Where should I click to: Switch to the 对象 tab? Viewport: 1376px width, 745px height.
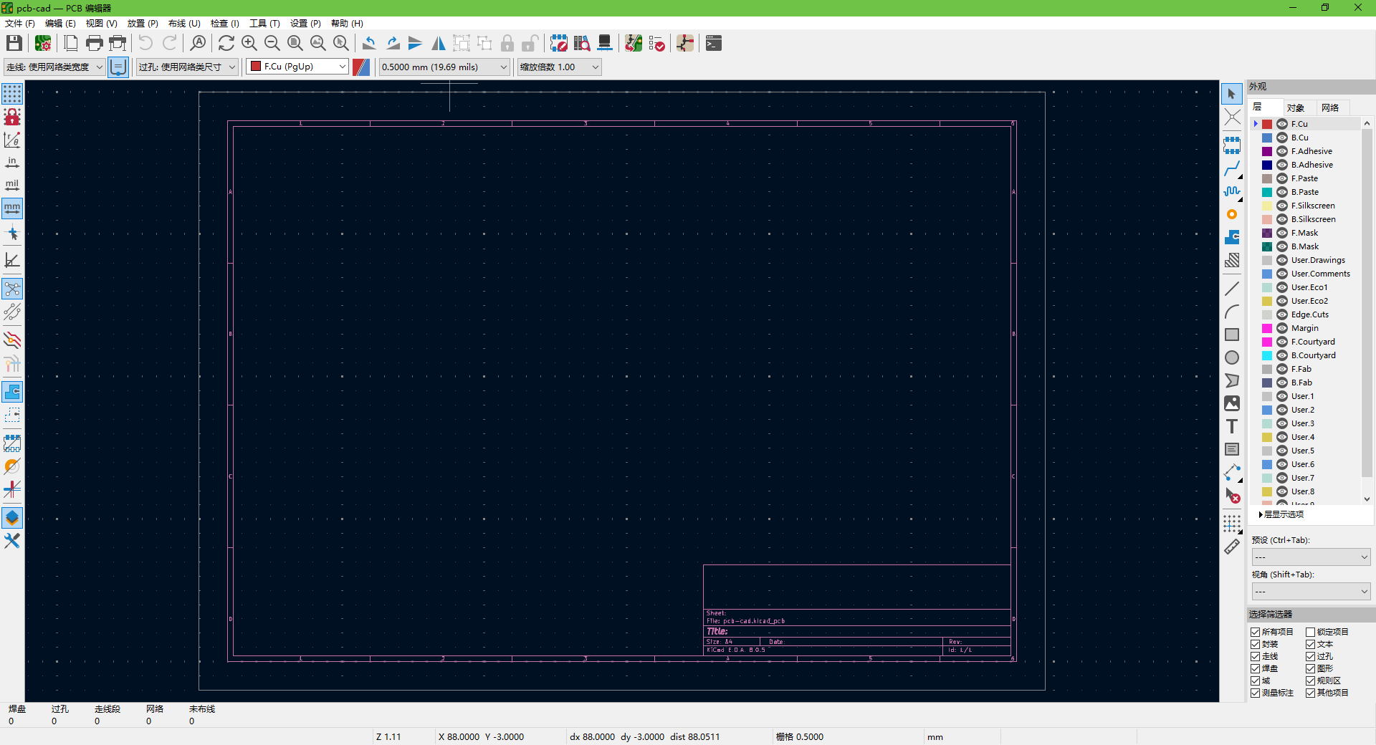(1295, 107)
